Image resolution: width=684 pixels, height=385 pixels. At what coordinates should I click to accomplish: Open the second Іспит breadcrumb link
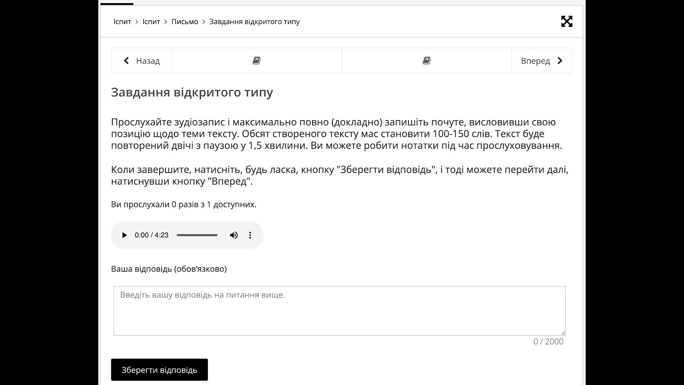(151, 22)
